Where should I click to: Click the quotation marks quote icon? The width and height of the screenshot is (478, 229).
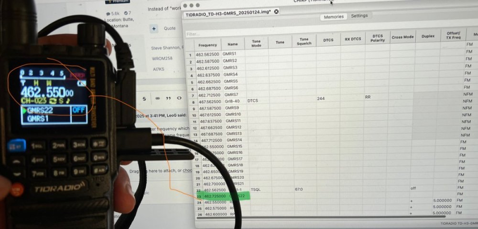tap(168, 98)
